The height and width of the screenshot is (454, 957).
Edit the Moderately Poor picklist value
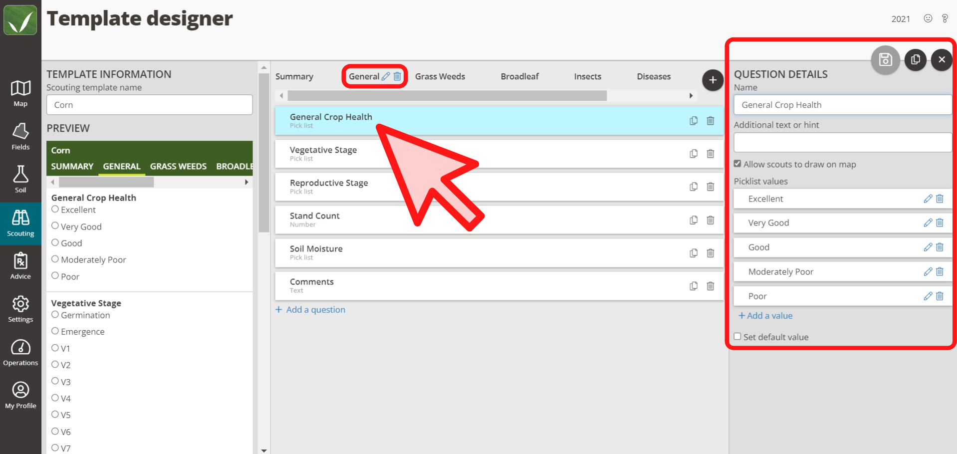(x=928, y=271)
